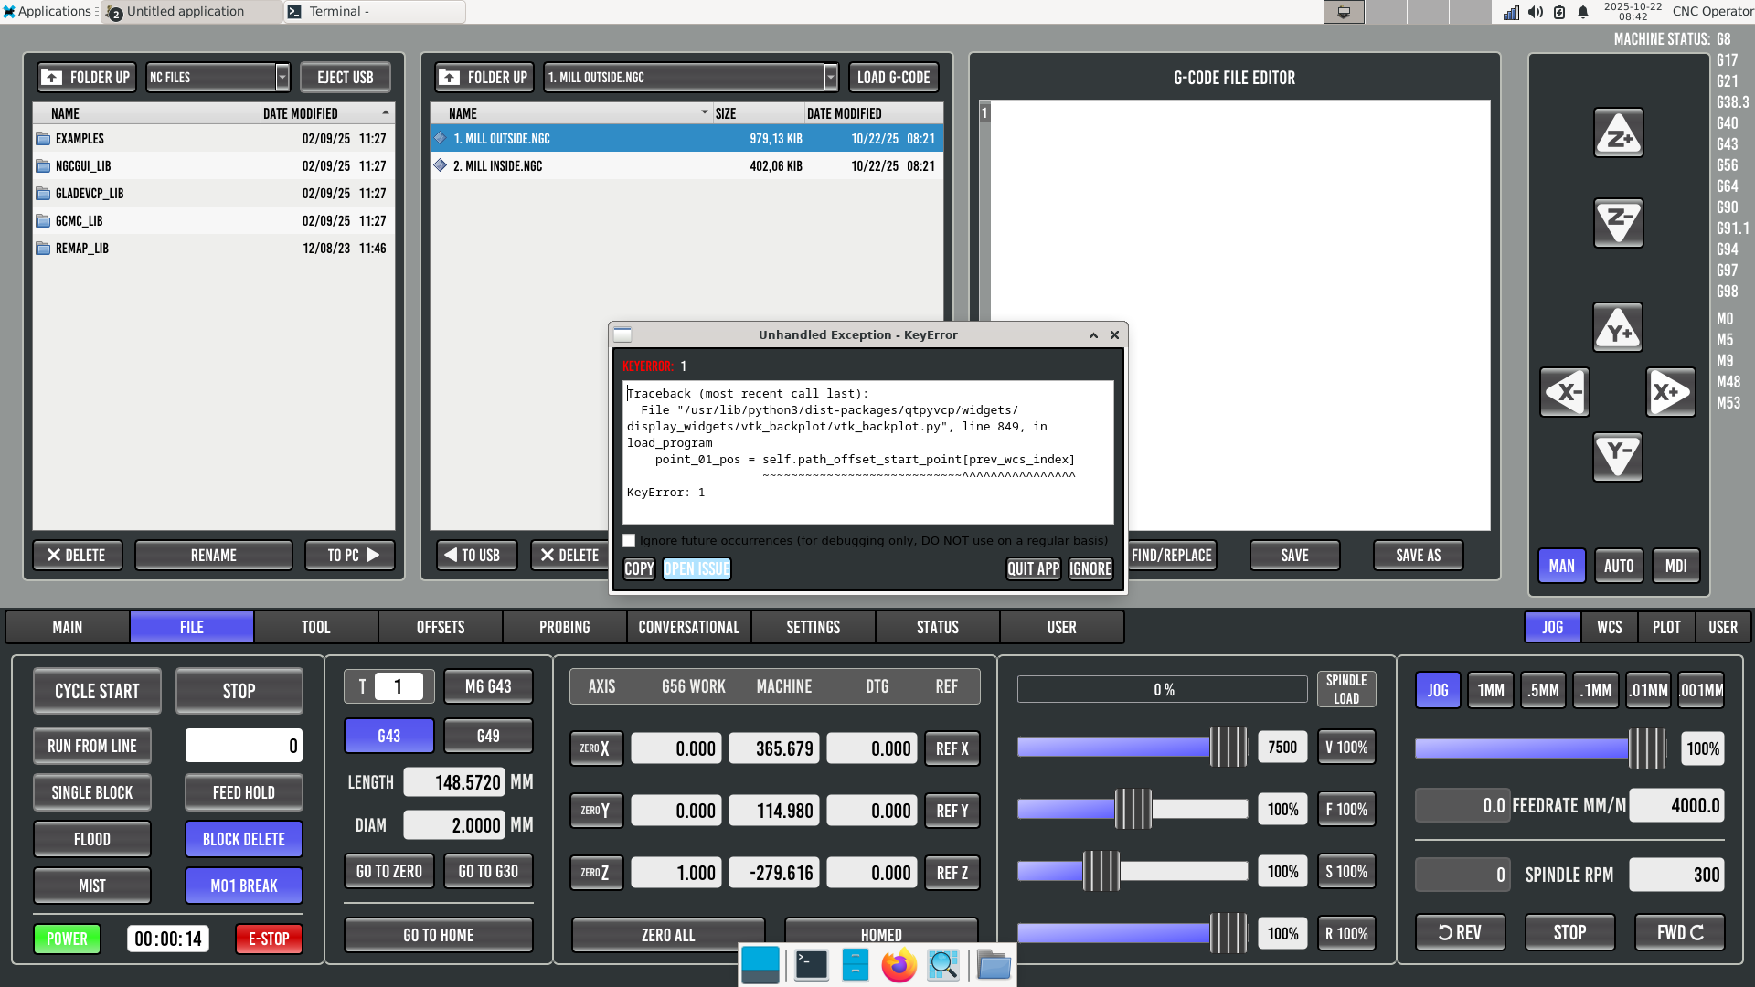Open the PROBING tab
1755x987 pixels.
(x=564, y=627)
